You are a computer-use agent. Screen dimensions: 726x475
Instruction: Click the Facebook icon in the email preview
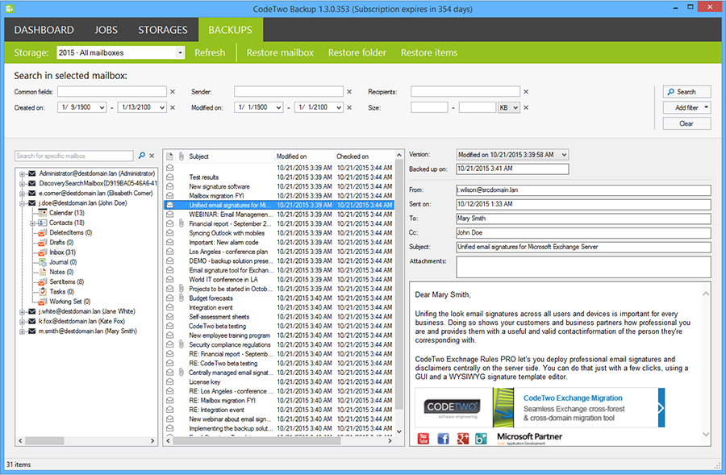443,439
